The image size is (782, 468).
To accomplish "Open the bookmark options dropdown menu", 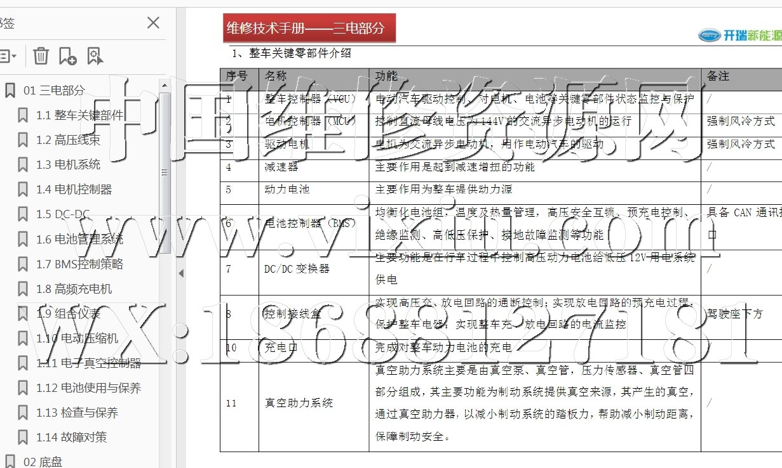I will [x=8, y=56].
